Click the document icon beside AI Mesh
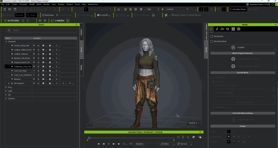 tap(68, 21)
